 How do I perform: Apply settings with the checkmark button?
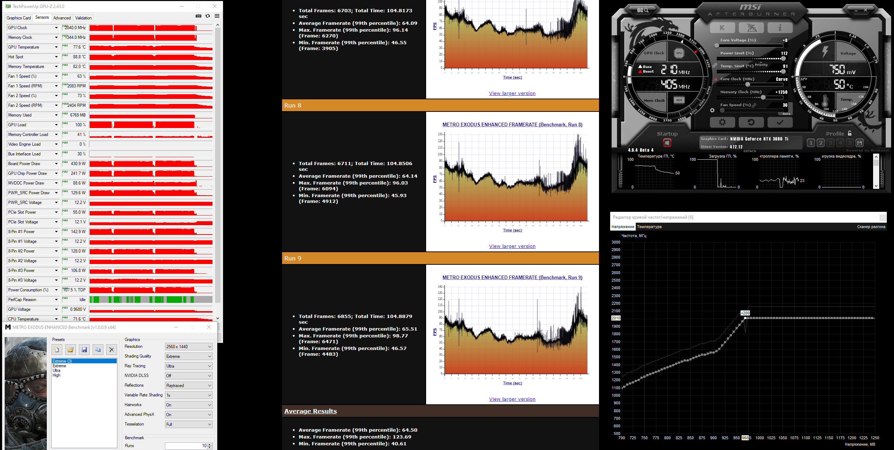pyautogui.click(x=780, y=122)
